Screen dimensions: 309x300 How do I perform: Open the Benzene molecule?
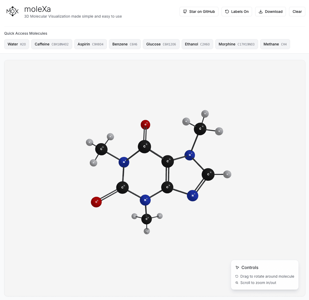click(x=125, y=44)
